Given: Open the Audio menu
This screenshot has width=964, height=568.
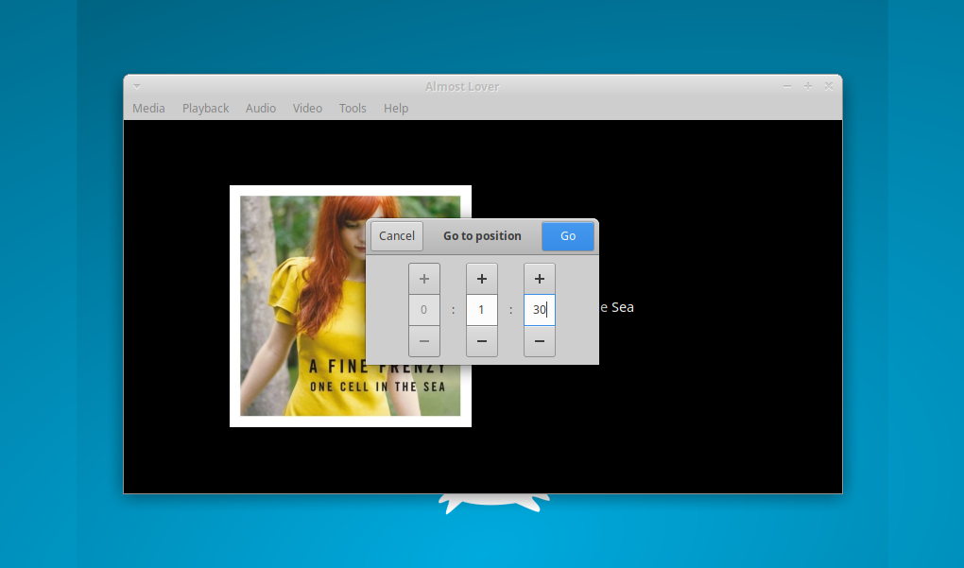Looking at the screenshot, I should (x=261, y=109).
